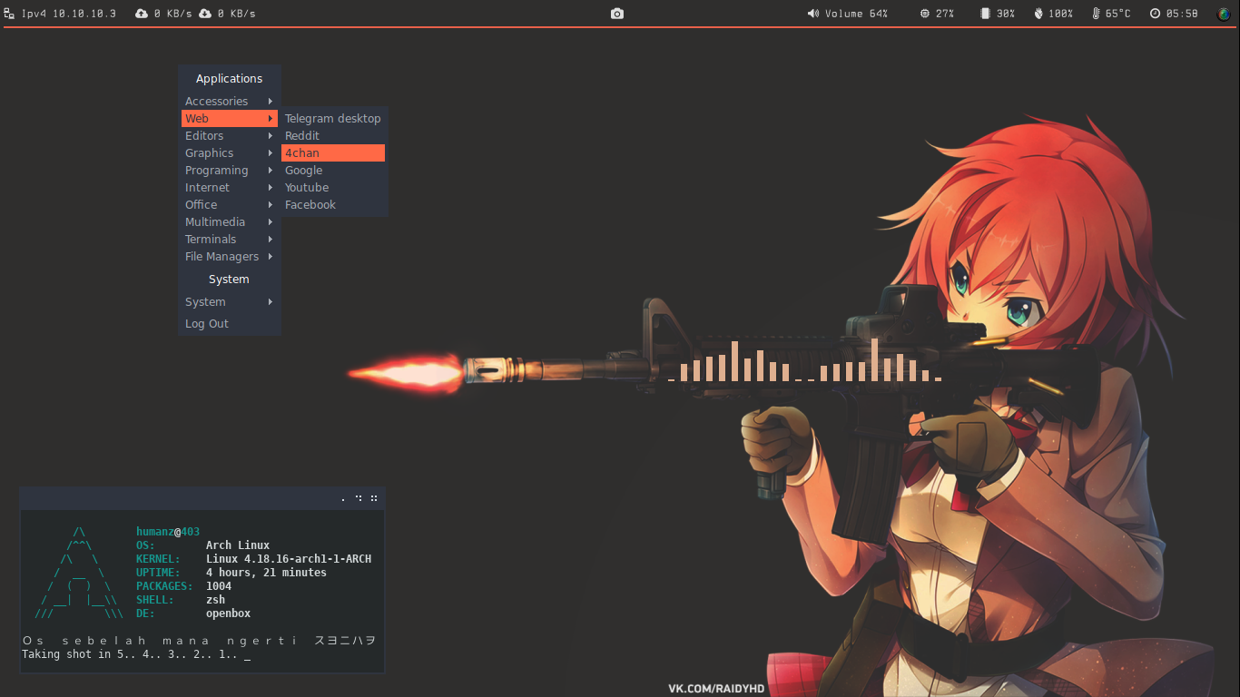Click the '1004' packages count
This screenshot has height=697, width=1240.
pyautogui.click(x=219, y=586)
